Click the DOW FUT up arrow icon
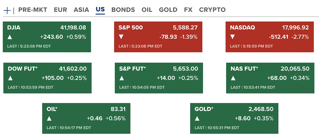 click(10, 78)
